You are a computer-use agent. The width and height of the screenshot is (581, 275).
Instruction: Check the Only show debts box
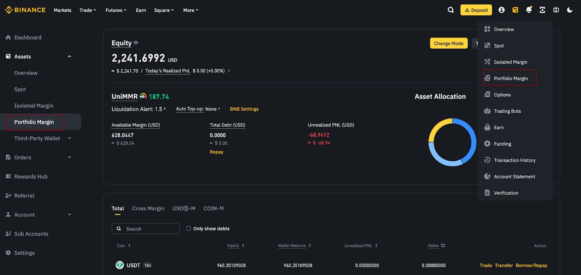tap(188, 229)
